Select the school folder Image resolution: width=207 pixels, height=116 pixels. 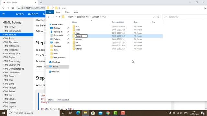point(78,45)
